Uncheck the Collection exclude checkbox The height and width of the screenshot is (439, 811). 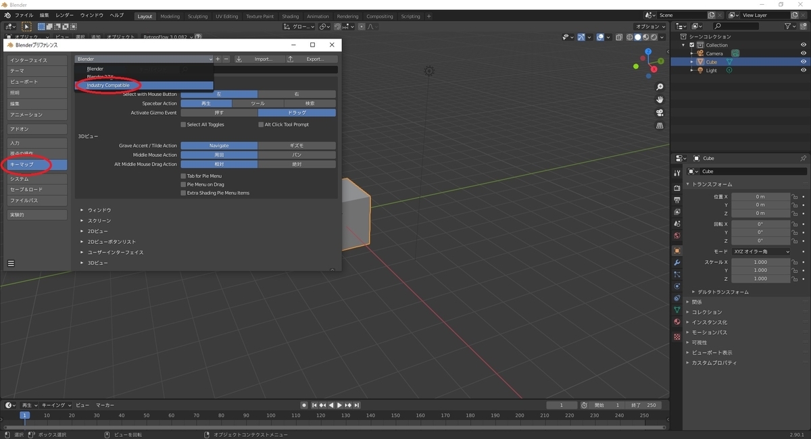(692, 45)
